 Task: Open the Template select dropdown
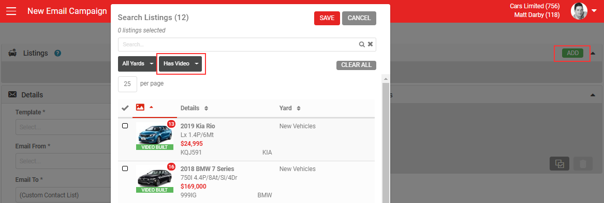click(x=63, y=127)
